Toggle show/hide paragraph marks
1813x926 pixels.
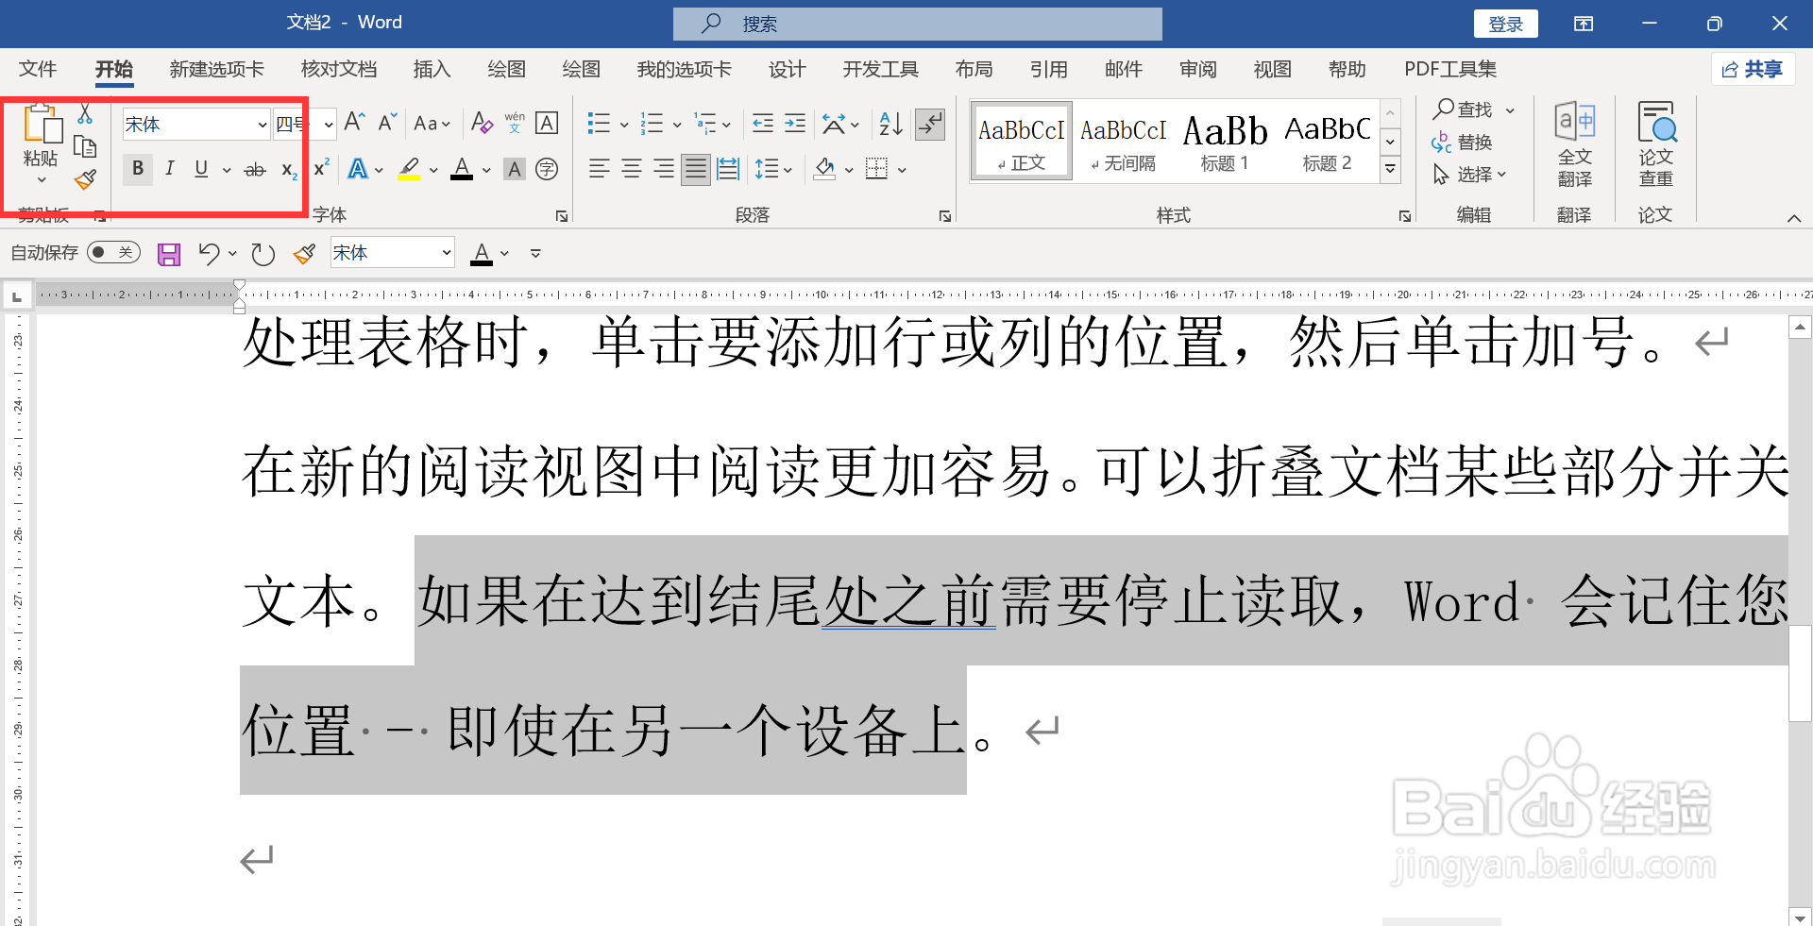931,124
